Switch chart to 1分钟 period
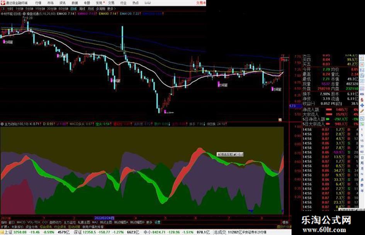The image size is (365, 235). tap(19, 9)
